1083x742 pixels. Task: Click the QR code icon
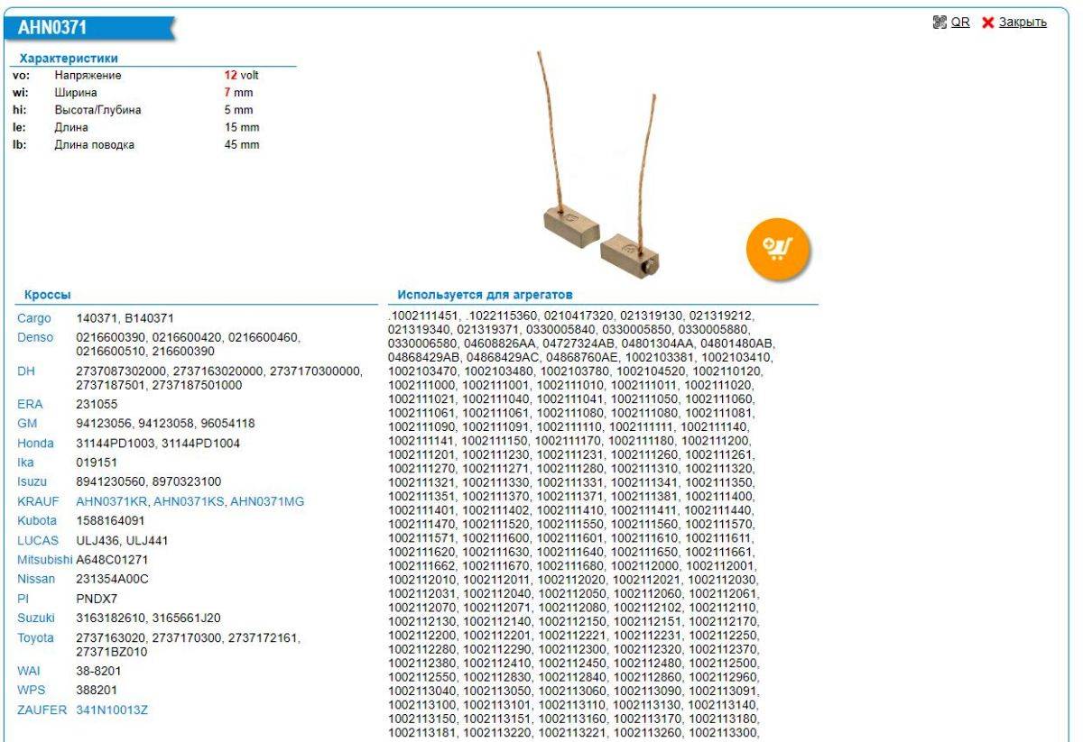943,23
